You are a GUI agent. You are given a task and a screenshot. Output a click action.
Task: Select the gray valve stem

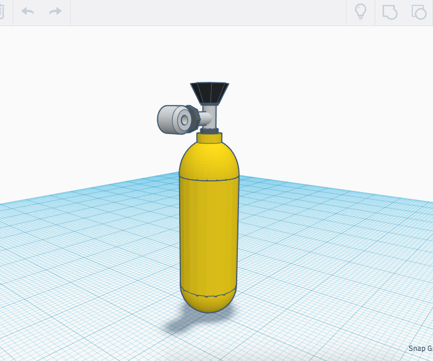pos(209,117)
